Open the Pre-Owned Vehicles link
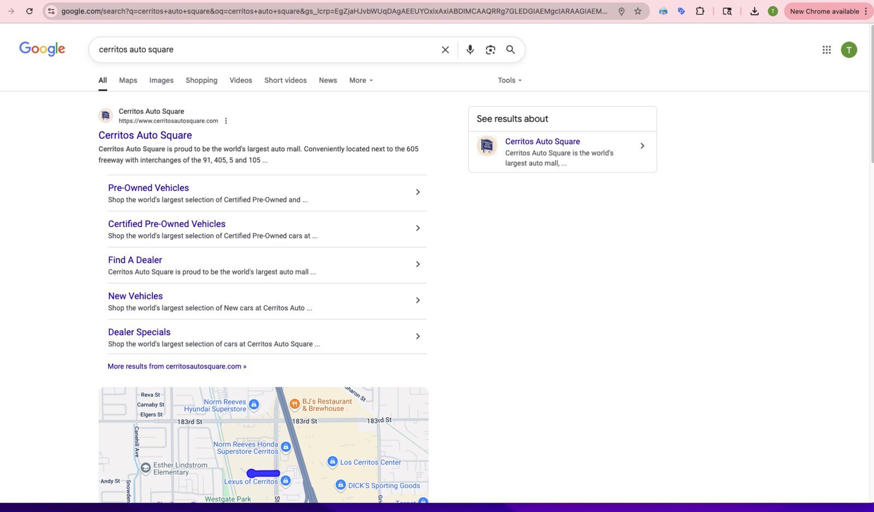The height and width of the screenshot is (512, 874). (149, 188)
